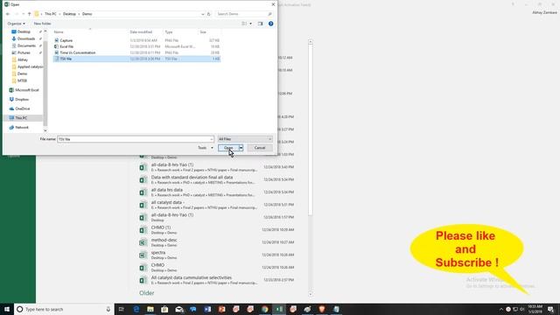This screenshot has height=315, width=560.
Task: Expand the arrow beside Open button
Action: pos(241,148)
